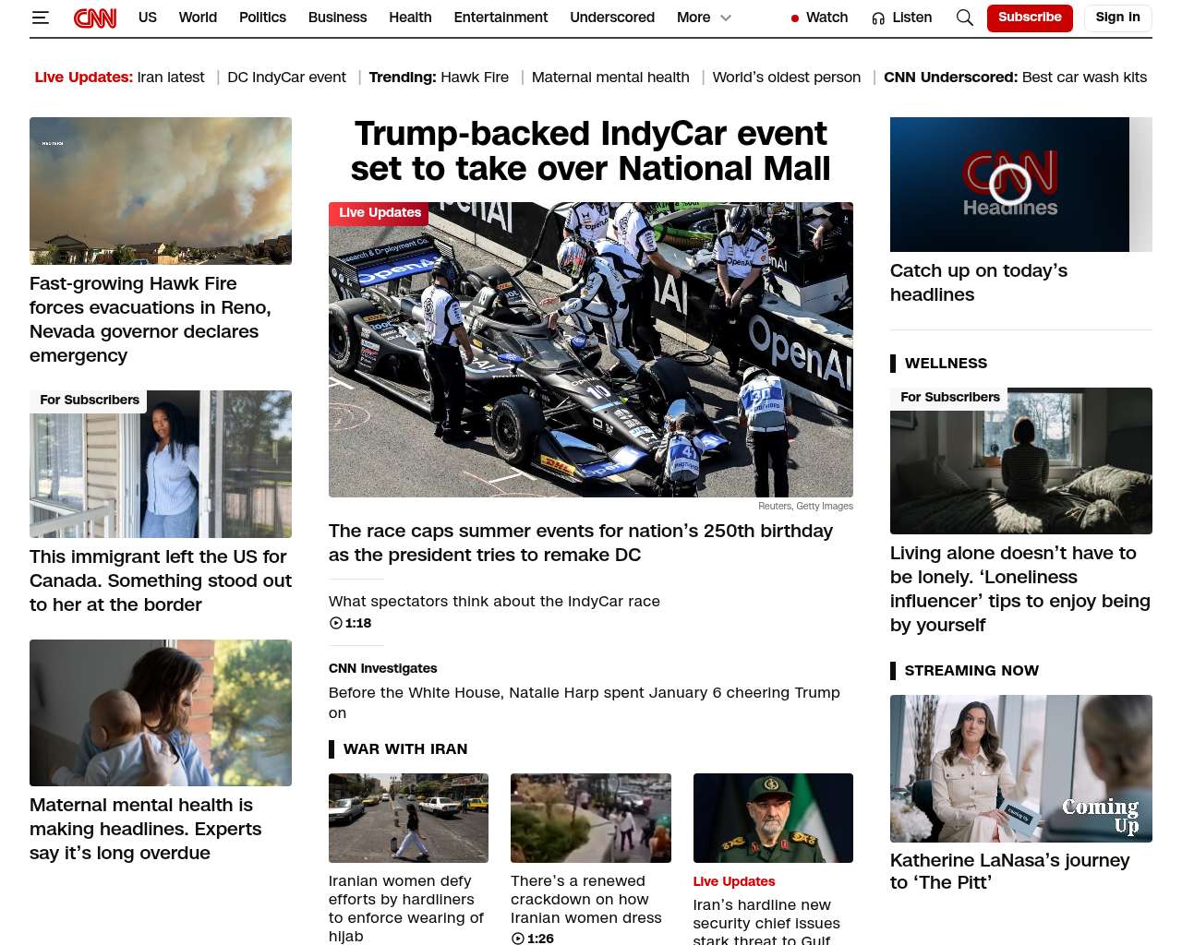
Task: Open the World section
Action: point(198,18)
